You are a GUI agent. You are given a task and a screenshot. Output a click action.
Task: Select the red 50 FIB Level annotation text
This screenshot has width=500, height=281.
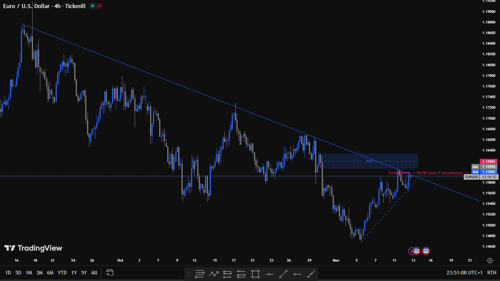pos(440,173)
